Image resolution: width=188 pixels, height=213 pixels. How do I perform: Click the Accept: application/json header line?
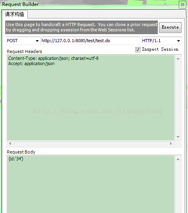[x=31, y=64]
